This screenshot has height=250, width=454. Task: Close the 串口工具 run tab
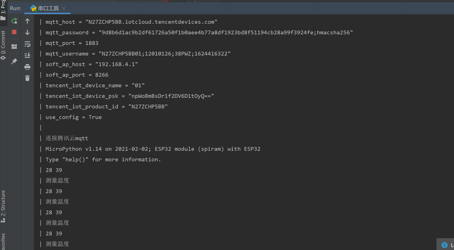coord(64,8)
